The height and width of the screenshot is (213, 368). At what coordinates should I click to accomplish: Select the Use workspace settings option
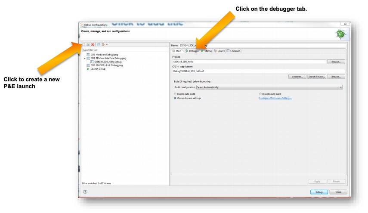[x=175, y=98]
